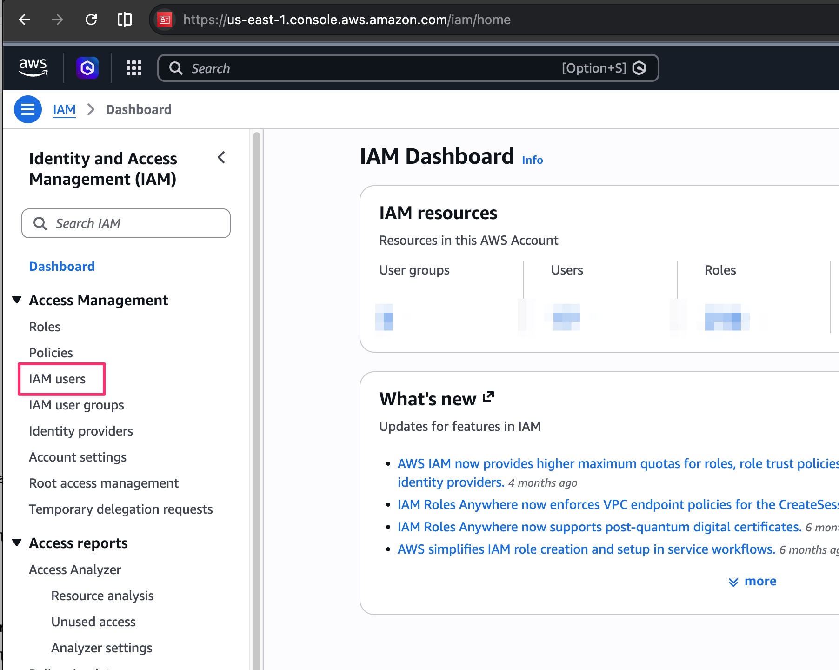839x670 pixels.
Task: Click the What's new heading
Action: coord(428,399)
